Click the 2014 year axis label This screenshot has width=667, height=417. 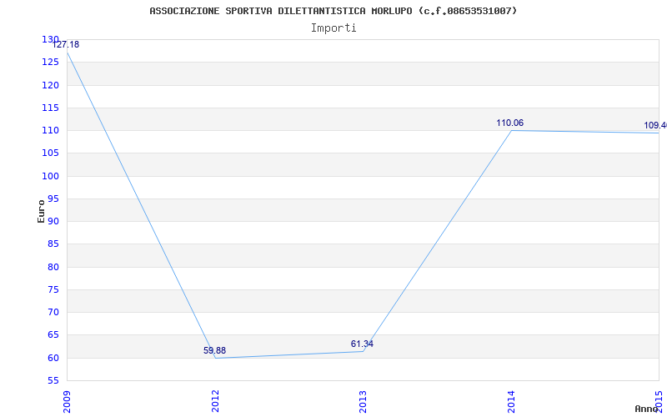click(511, 400)
